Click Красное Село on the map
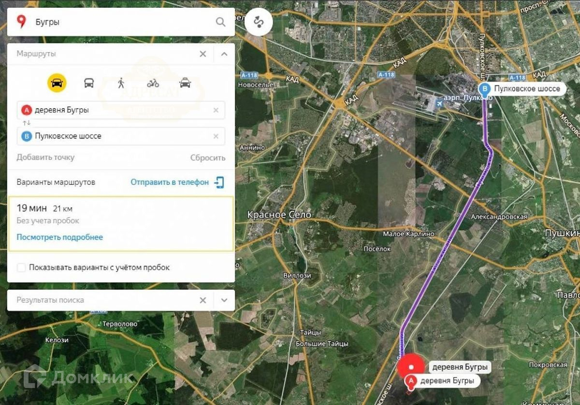This screenshot has height=405, width=580. pos(279,214)
